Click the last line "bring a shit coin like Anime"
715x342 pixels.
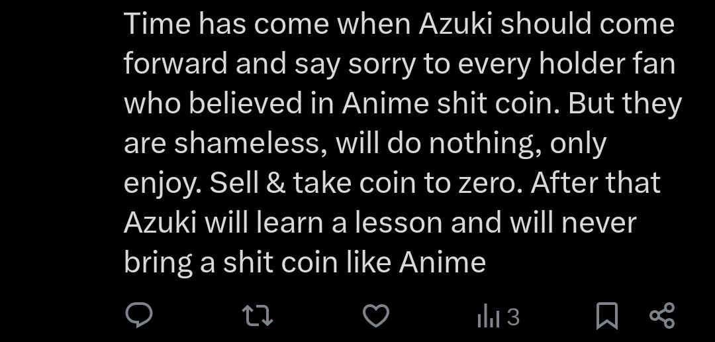(305, 263)
